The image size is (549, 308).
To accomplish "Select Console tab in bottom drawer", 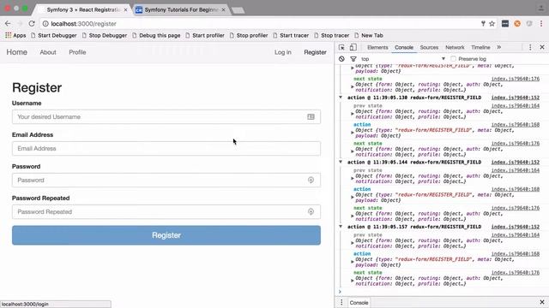I will [x=359, y=302].
